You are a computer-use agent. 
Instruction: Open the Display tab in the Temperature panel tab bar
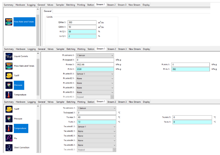pos(146,102)
